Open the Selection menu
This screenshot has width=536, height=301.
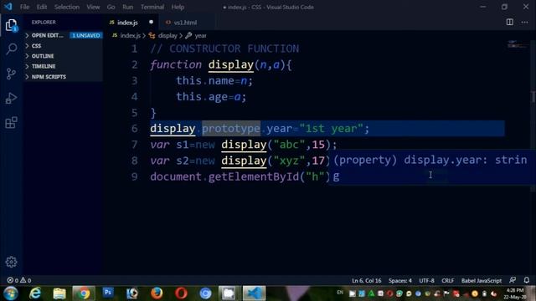[x=67, y=7]
